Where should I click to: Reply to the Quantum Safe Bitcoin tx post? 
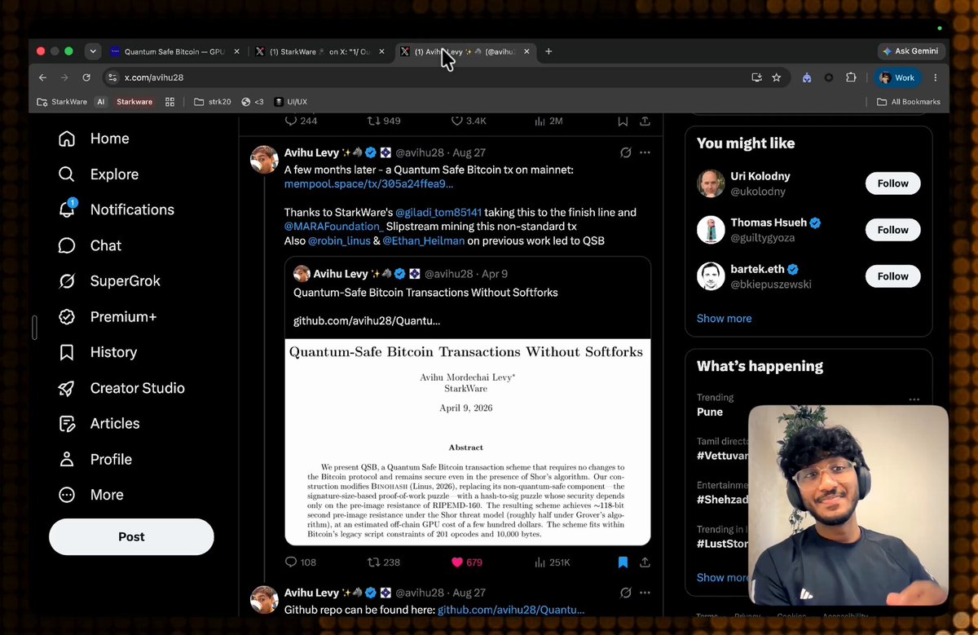click(300, 562)
